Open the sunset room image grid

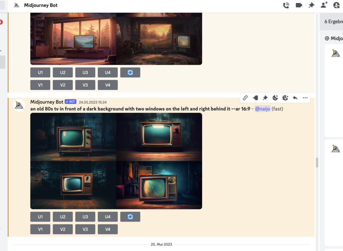click(116, 39)
